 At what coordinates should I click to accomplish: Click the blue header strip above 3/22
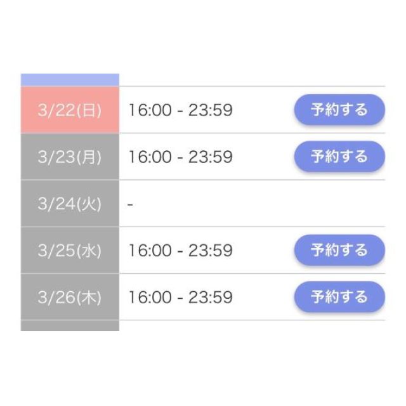[70, 80]
